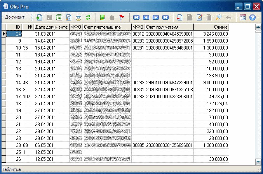Viewport: 263px width, 174px height.
Task: Refresh data with the green arrows icon
Action: (88, 17)
